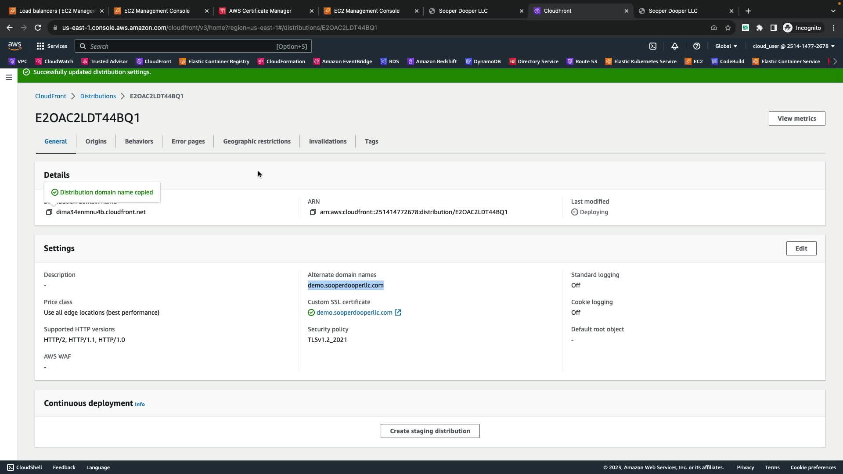Switch to the Origins tab
The height and width of the screenshot is (474, 843).
[x=96, y=141]
